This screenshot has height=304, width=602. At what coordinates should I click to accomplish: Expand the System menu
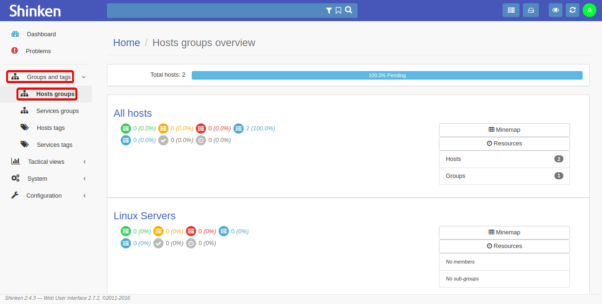37,178
